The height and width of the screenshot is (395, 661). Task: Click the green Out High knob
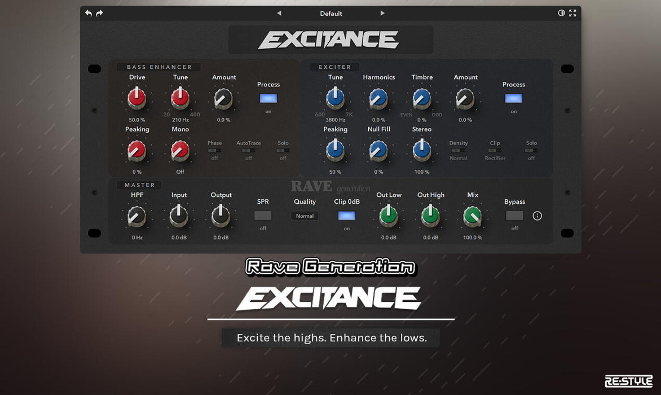430,216
